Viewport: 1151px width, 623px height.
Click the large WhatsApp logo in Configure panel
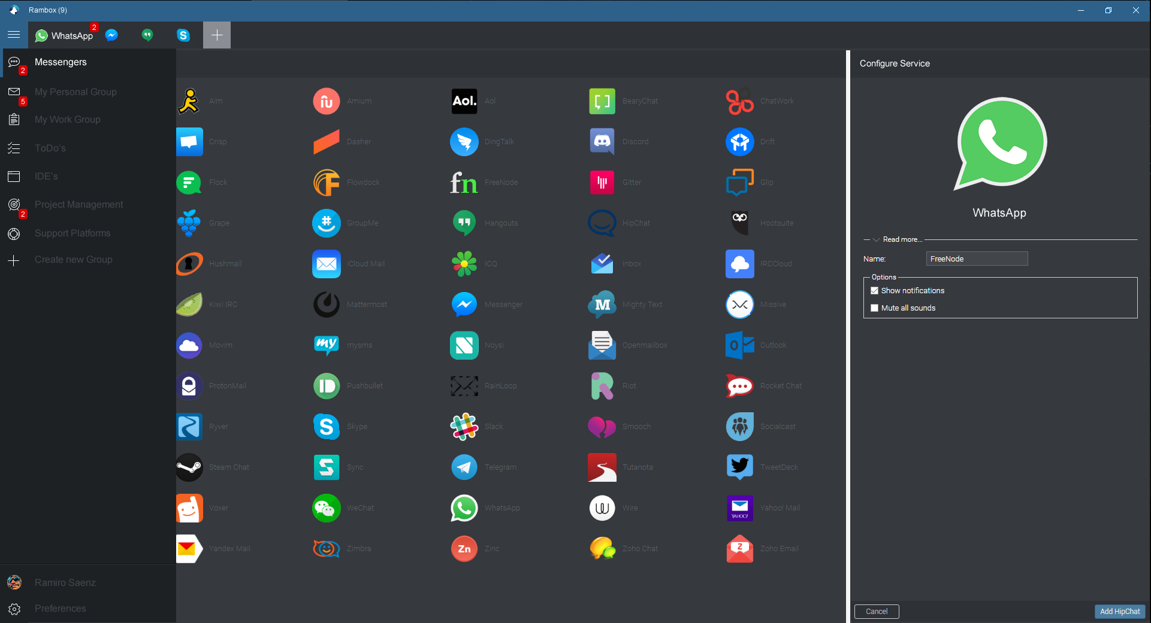(x=1000, y=144)
